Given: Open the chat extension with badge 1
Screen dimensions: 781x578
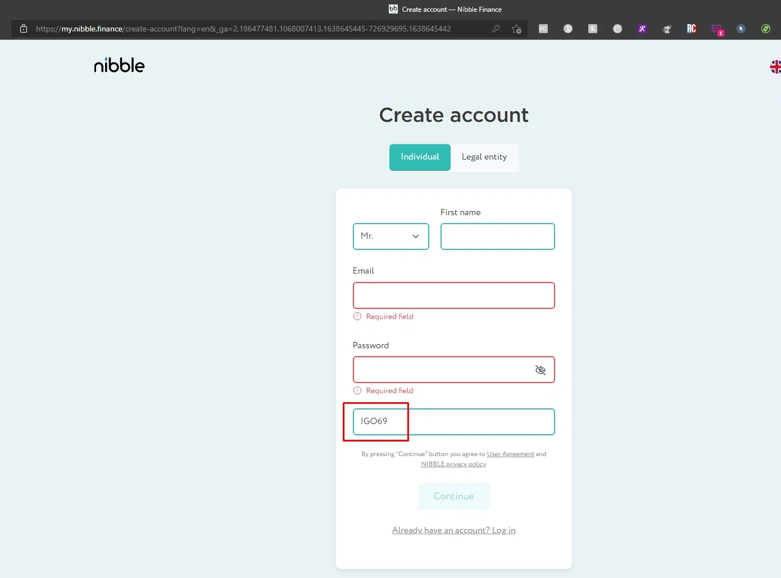Looking at the screenshot, I should pos(717,29).
